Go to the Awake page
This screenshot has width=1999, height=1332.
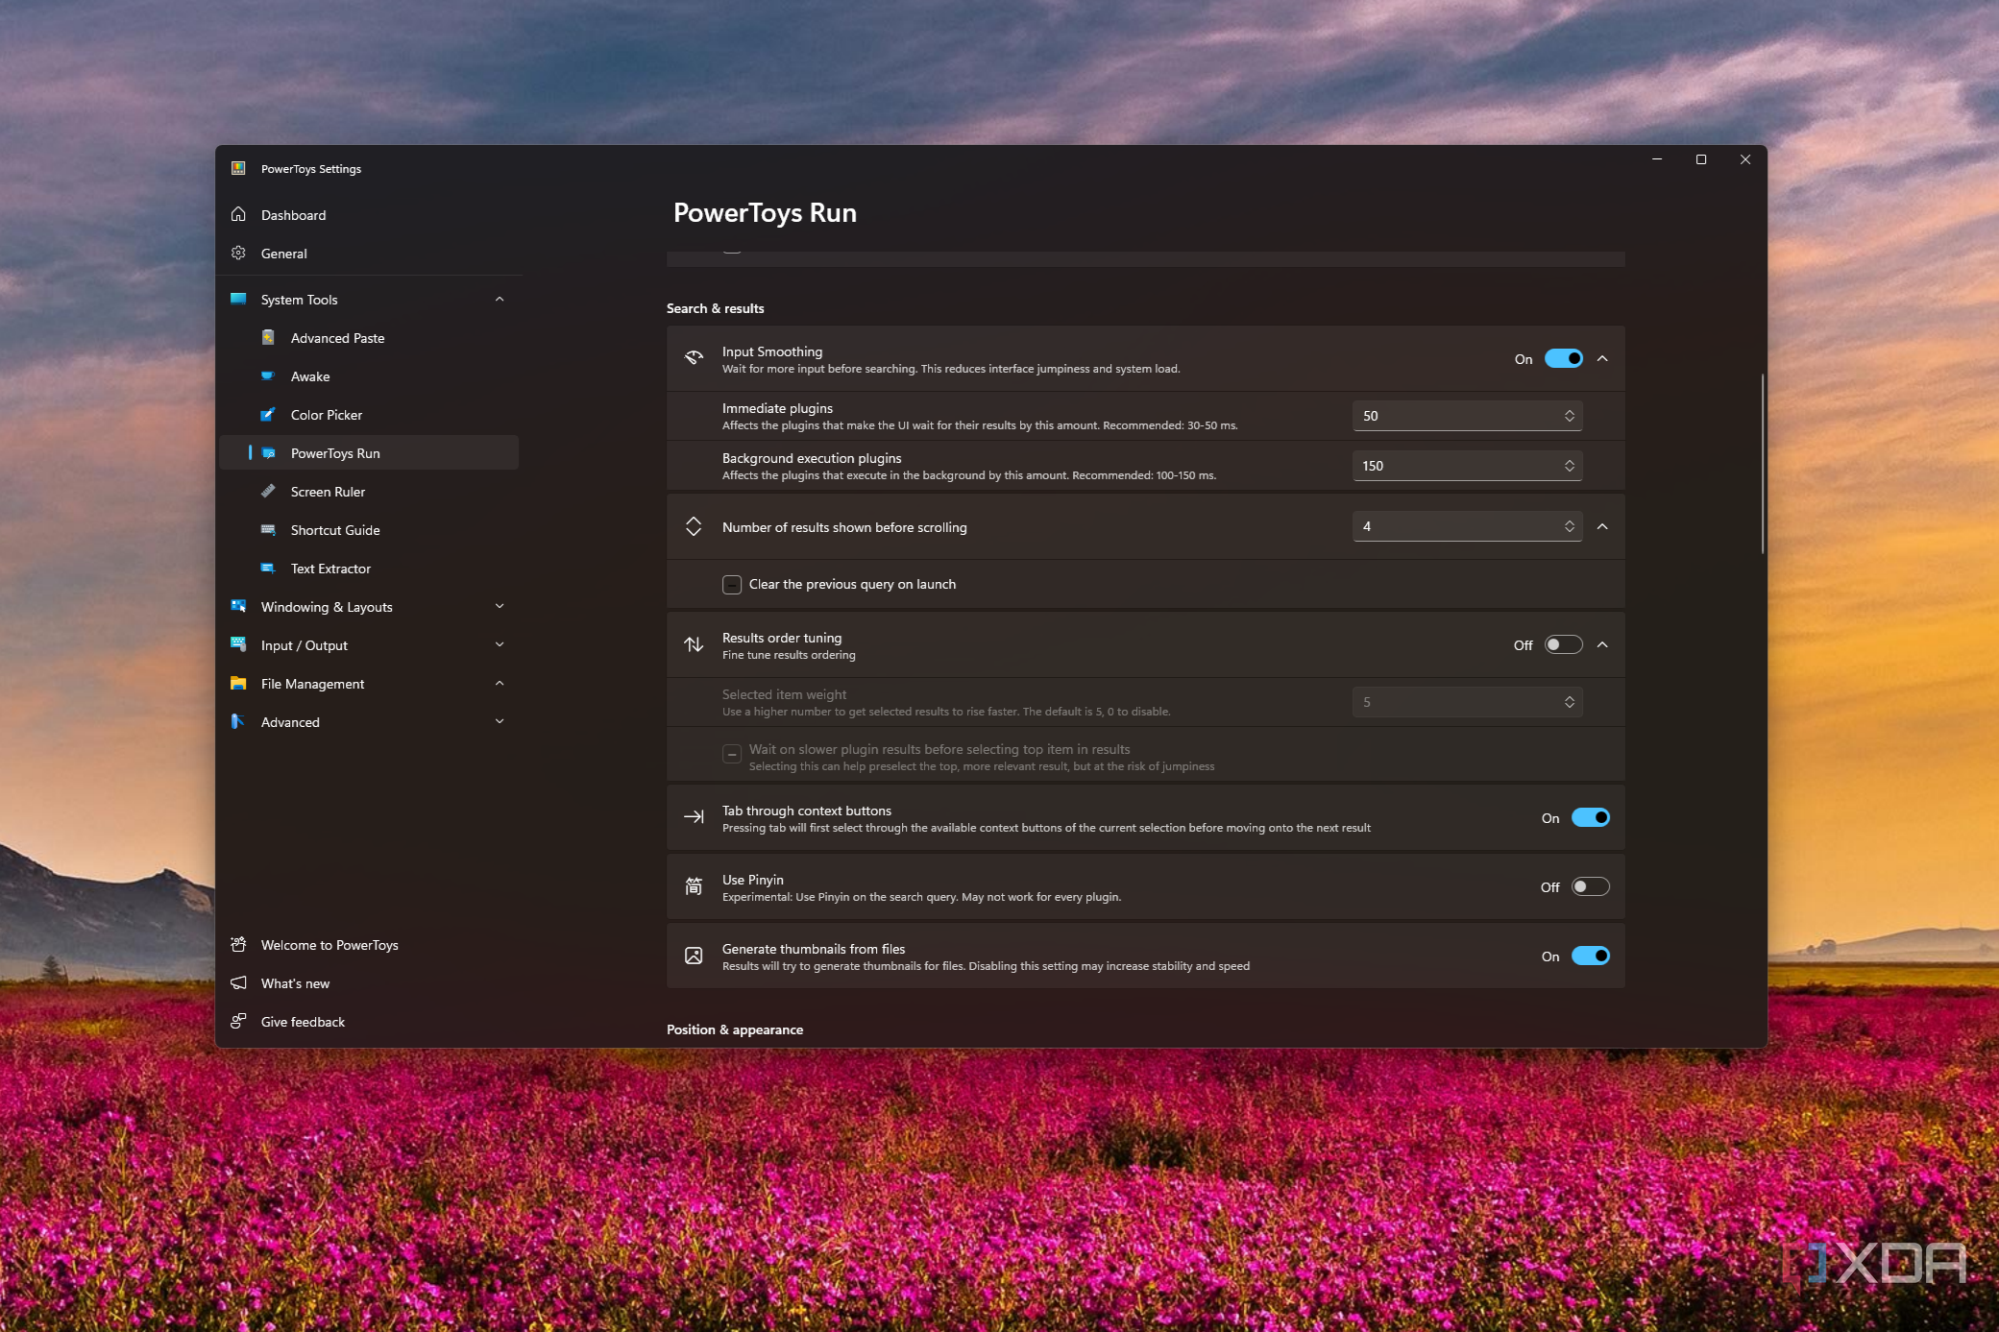point(369,375)
